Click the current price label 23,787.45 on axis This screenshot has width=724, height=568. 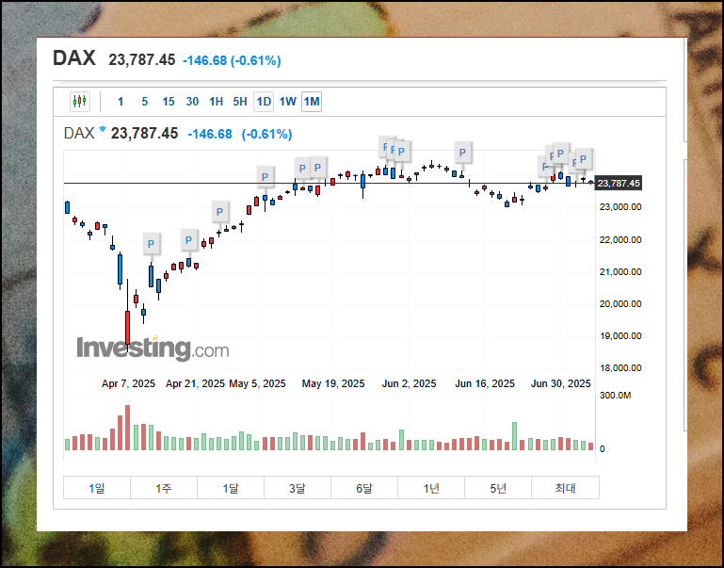click(x=619, y=184)
